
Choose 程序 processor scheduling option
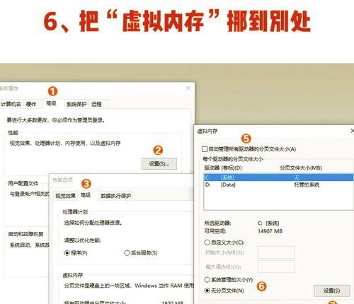[67, 253]
